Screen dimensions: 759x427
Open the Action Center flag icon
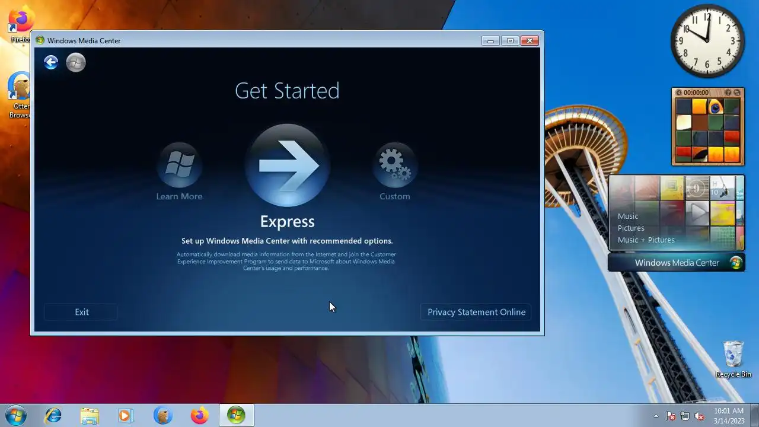click(671, 416)
